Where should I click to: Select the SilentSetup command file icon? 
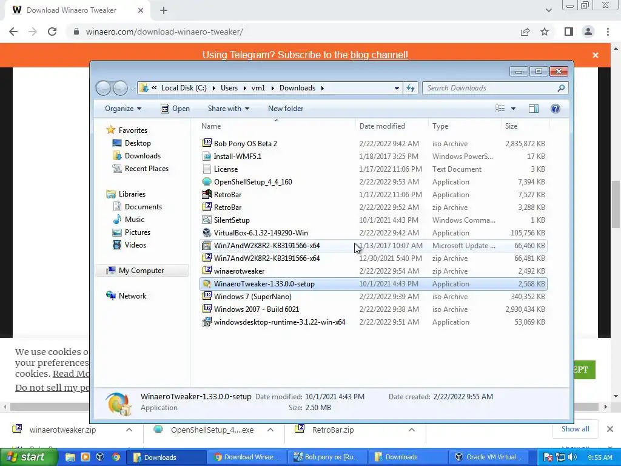(206, 220)
